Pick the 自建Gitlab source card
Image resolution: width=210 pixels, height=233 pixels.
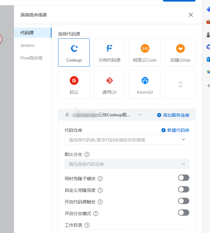coord(180,53)
